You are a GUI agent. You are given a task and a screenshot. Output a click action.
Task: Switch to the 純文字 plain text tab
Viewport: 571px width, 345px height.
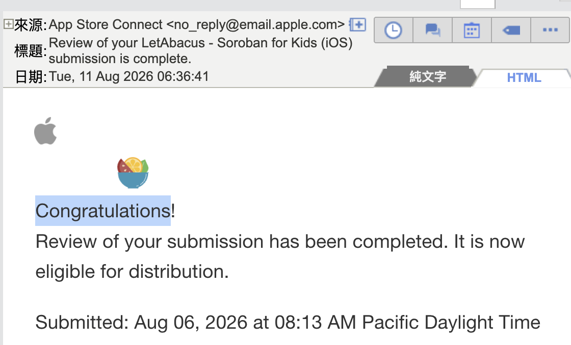tap(427, 77)
